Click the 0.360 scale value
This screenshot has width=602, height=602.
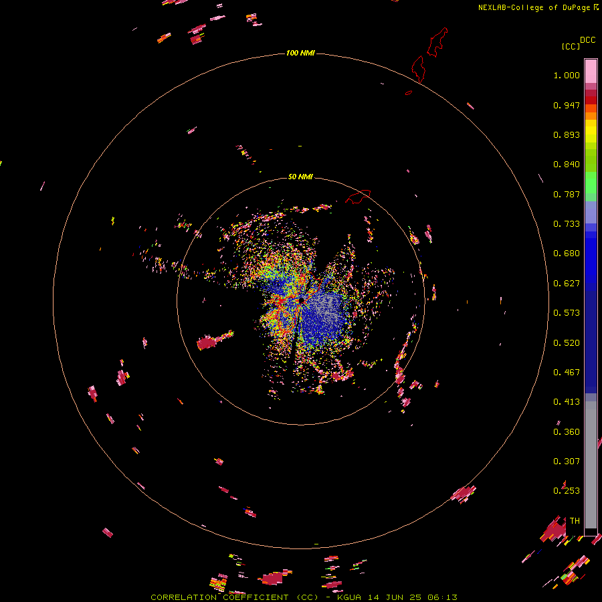pos(567,432)
